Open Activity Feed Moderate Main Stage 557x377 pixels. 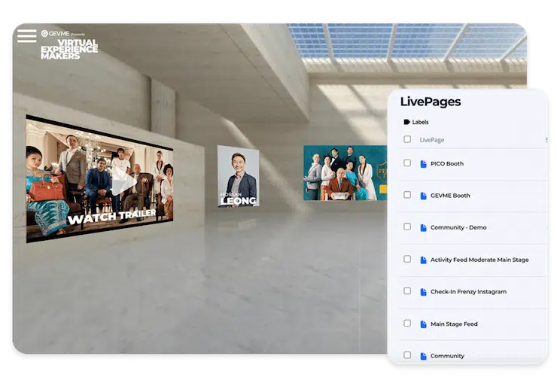click(x=479, y=260)
